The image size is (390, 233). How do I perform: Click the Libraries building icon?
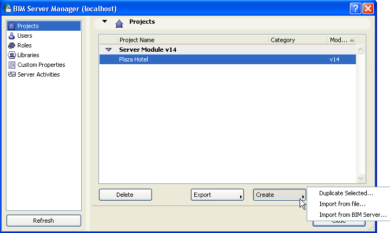click(12, 55)
